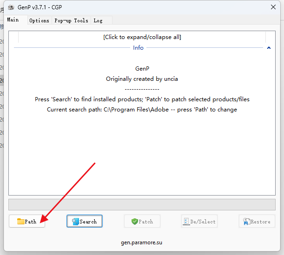
Task: Open the Pop-up Tools tab
Action: coord(72,20)
